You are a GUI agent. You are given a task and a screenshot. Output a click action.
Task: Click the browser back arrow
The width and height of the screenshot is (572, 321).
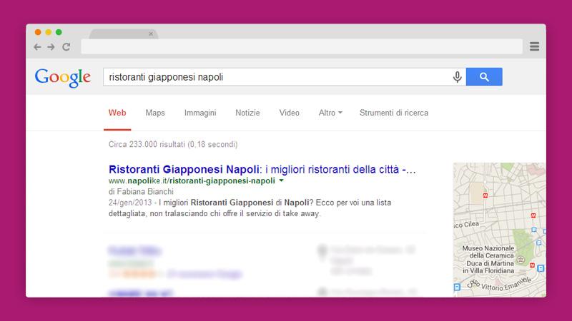37,47
